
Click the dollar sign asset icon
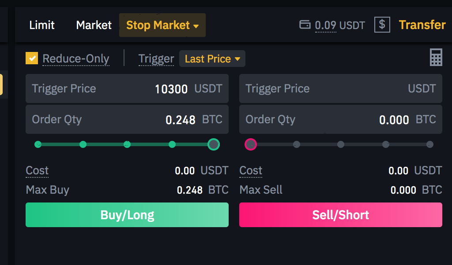pos(381,25)
